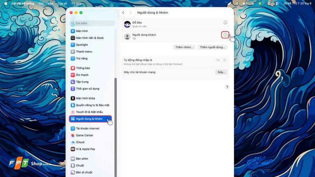Image resolution: width=315 pixels, height=177 pixels.
Task: Open the Sửa menu
Action: pos(41,4)
